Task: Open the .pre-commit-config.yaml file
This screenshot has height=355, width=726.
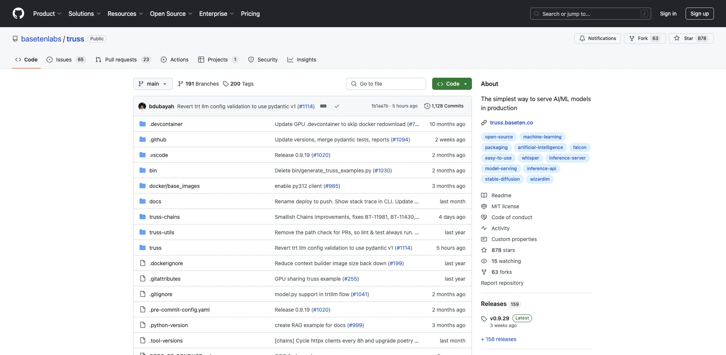Action: click(179, 310)
